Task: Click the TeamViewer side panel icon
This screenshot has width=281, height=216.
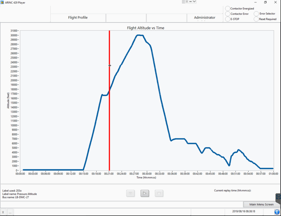Action: 278,197
